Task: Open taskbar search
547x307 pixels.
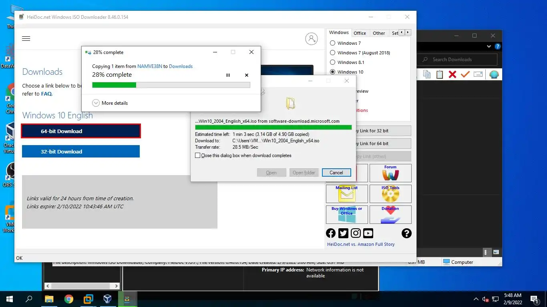Action: coord(29,299)
